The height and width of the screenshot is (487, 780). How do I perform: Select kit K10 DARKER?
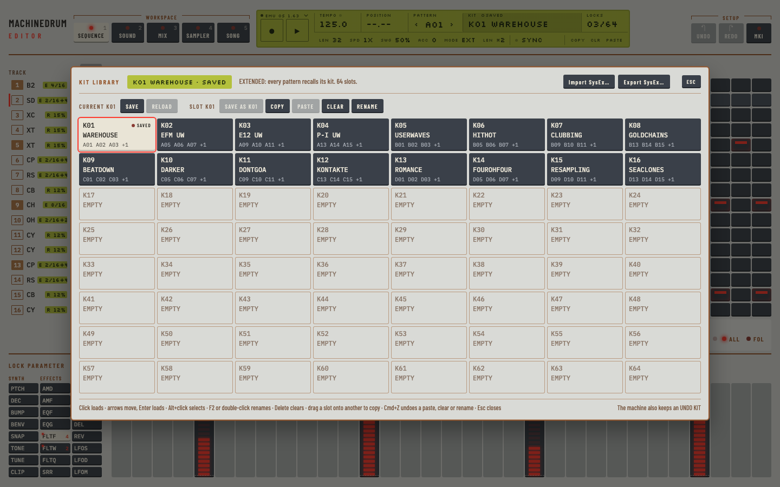(195, 169)
